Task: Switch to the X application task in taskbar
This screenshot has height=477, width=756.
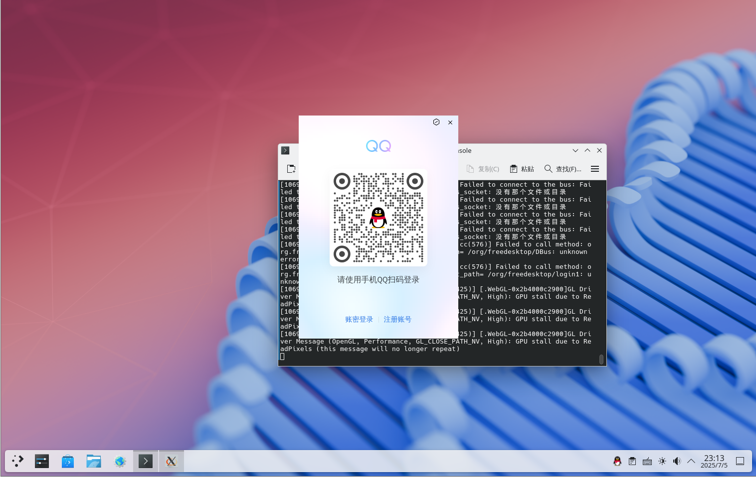Action: click(x=172, y=461)
